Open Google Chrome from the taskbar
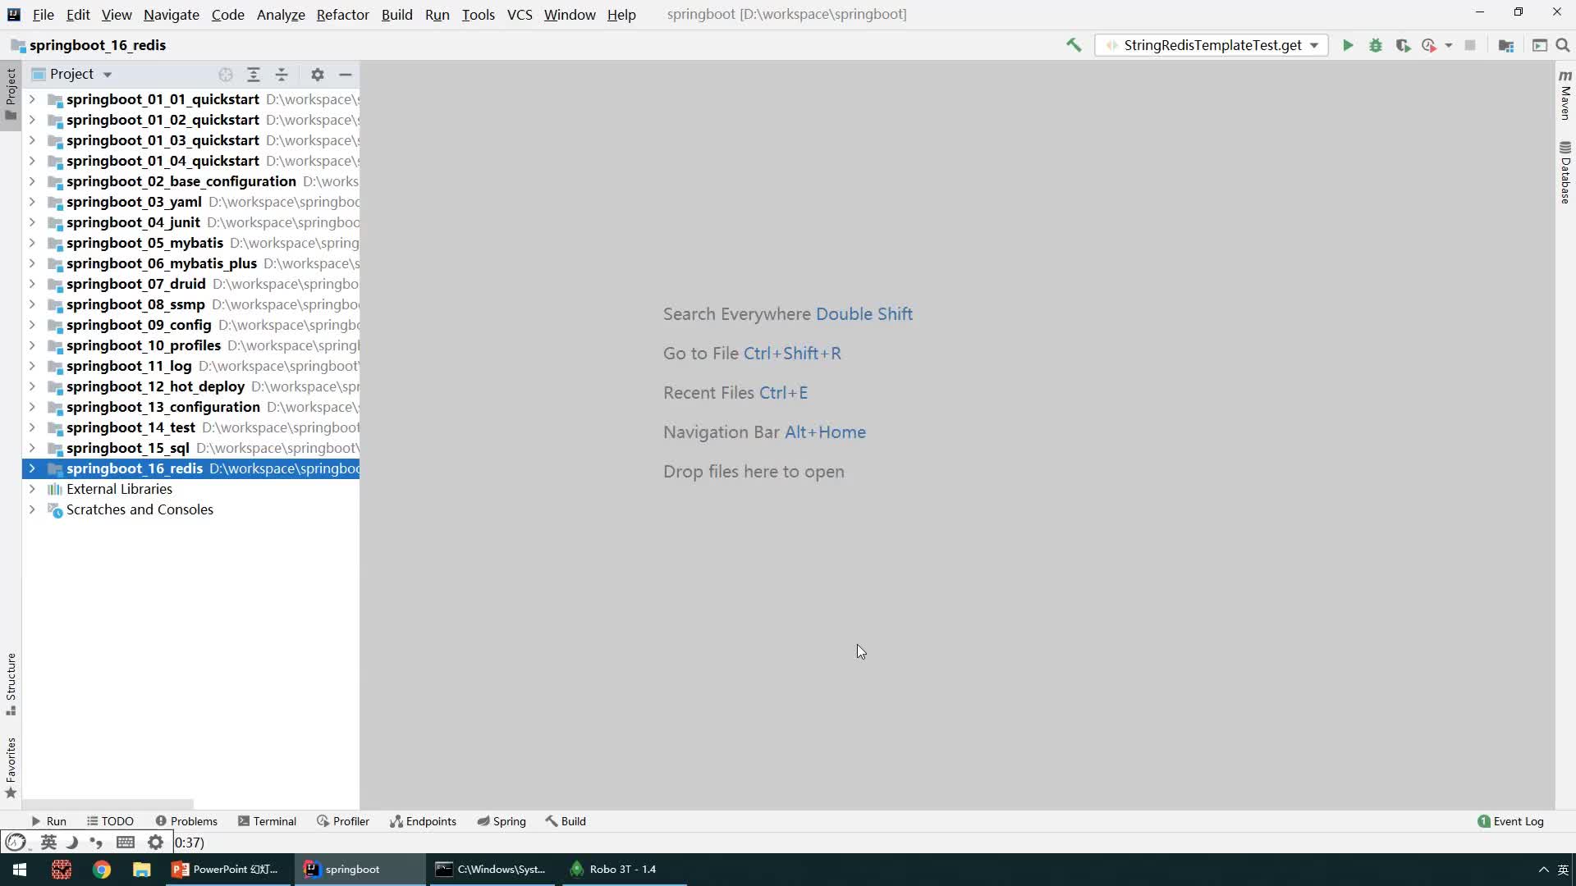Viewport: 1576px width, 886px height. (102, 870)
